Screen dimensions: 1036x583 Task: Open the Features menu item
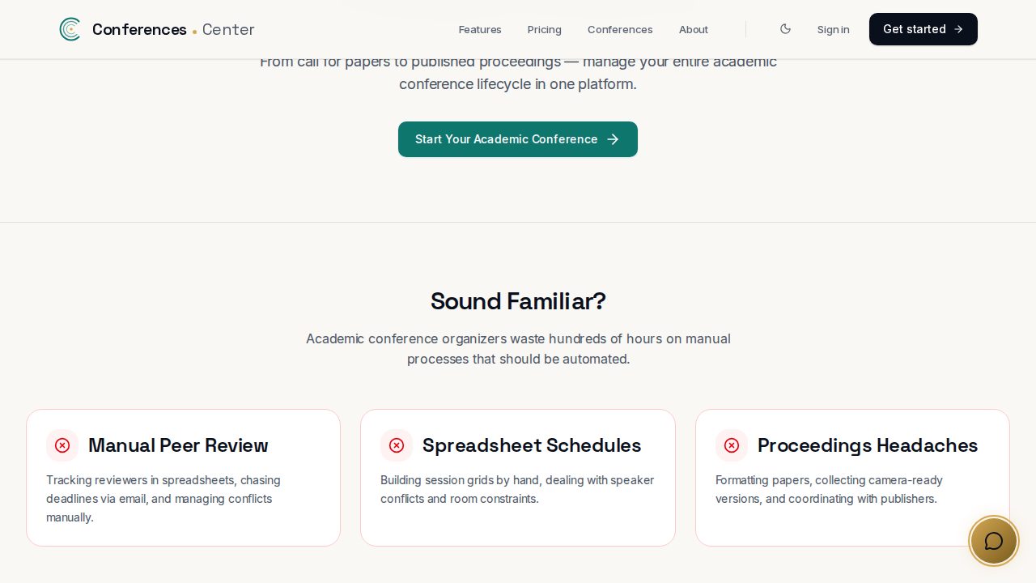point(480,29)
